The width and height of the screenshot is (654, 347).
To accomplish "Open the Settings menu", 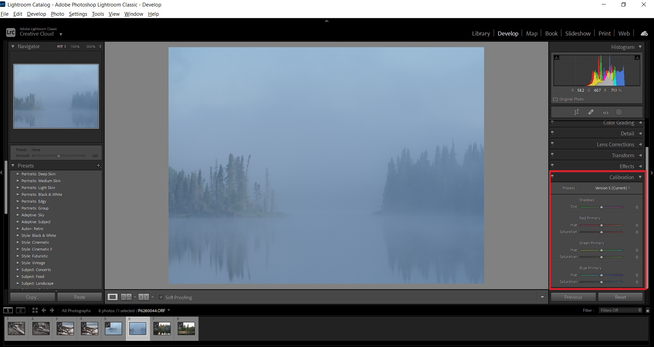I will tap(78, 14).
